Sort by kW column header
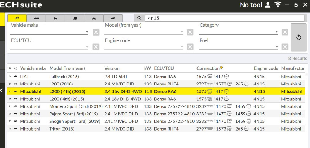310x148 pixels. (148, 68)
